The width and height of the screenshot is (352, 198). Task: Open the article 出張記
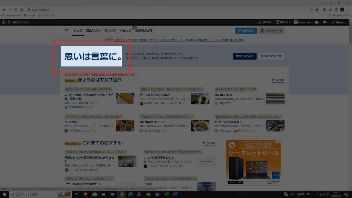coord(148,184)
